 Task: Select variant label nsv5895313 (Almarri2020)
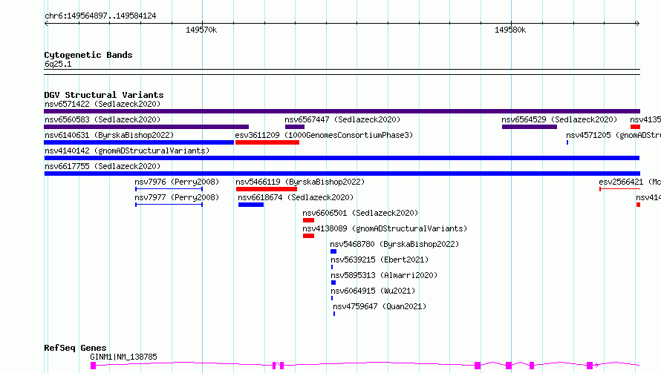pyautogui.click(x=384, y=275)
